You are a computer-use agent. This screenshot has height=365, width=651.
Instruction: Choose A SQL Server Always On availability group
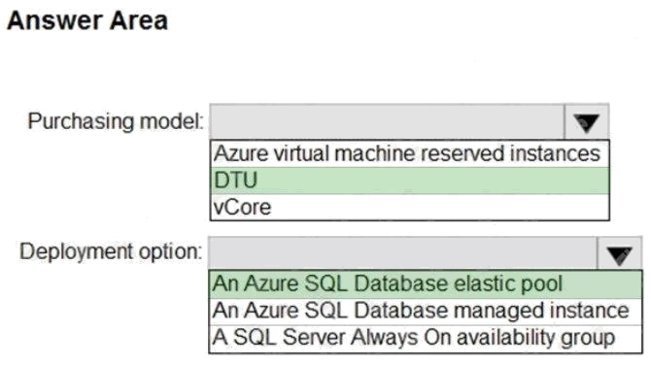click(x=426, y=338)
